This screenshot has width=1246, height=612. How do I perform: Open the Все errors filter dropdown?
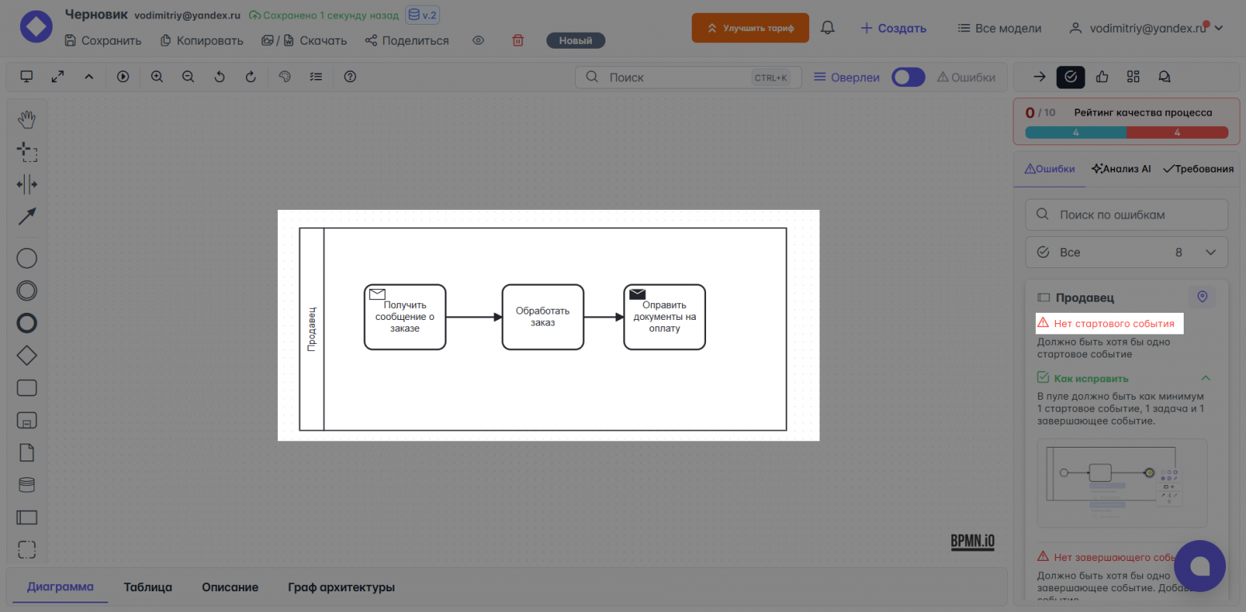coord(1126,251)
